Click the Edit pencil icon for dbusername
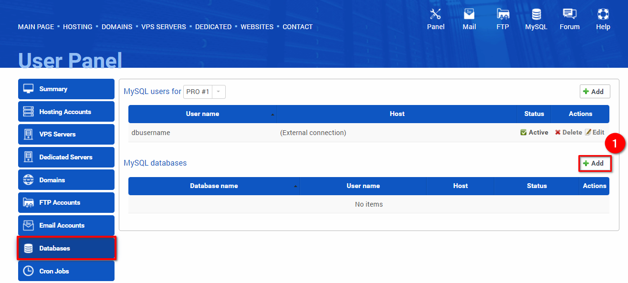This screenshot has height=283, width=628. pos(588,132)
